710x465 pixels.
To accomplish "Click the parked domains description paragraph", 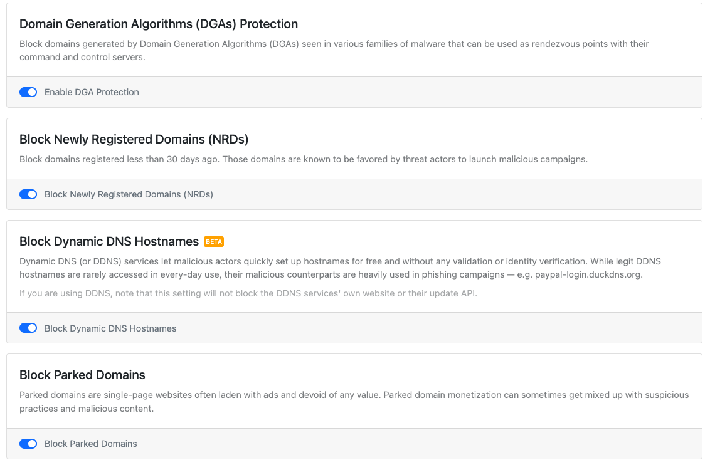I will 354,402.
